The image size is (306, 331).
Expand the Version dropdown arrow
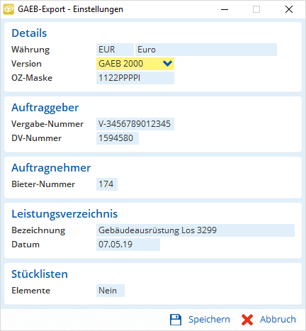click(x=167, y=64)
